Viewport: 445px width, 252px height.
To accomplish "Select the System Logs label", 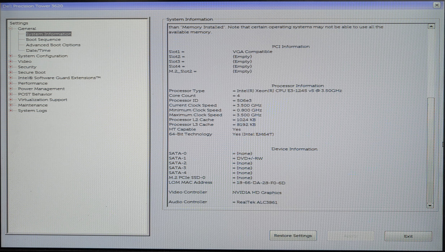I will tap(33, 111).
